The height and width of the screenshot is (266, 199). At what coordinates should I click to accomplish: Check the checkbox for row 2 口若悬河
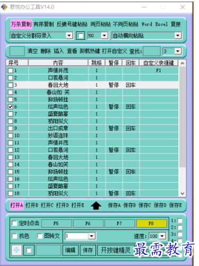tap(11, 78)
